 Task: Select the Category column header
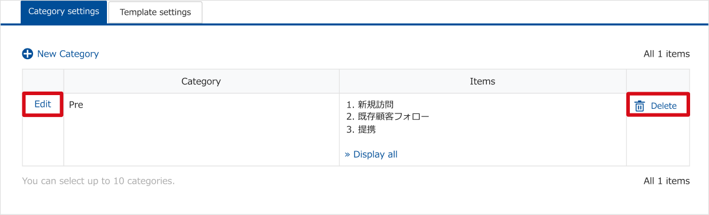click(201, 82)
